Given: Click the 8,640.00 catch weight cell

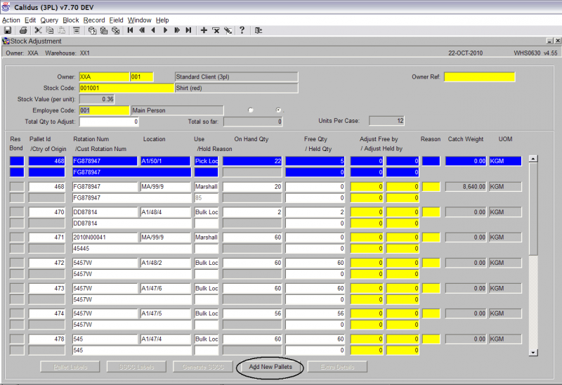Looking at the screenshot, I should [x=466, y=186].
